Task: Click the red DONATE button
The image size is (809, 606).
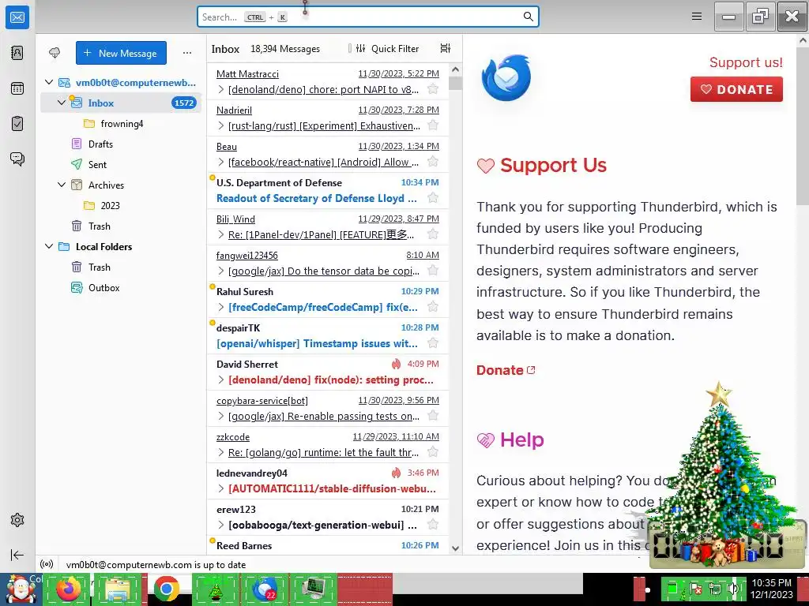Action: point(736,89)
